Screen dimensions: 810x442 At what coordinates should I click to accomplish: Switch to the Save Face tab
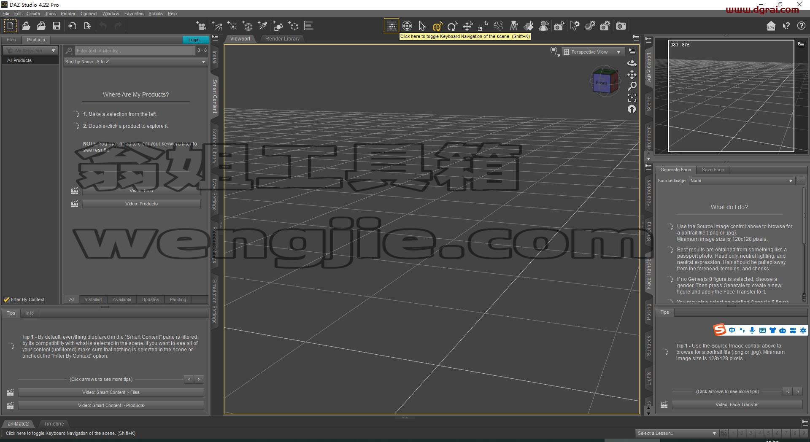pos(713,170)
